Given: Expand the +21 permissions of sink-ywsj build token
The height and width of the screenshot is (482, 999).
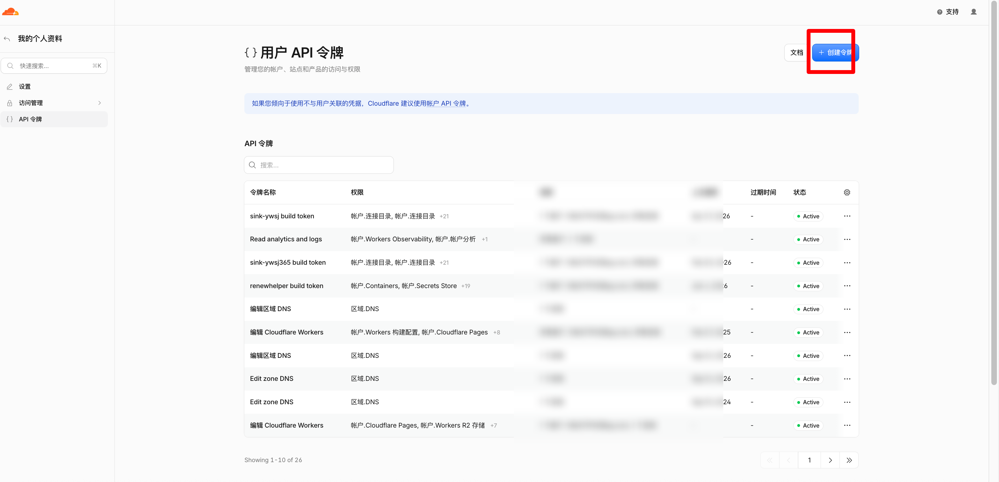Looking at the screenshot, I should click(444, 217).
